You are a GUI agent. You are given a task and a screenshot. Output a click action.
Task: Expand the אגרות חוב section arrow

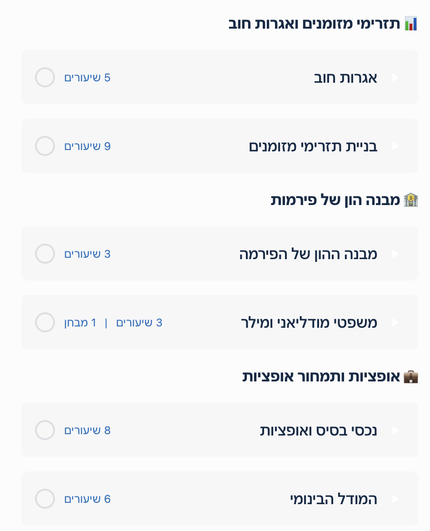395,78
